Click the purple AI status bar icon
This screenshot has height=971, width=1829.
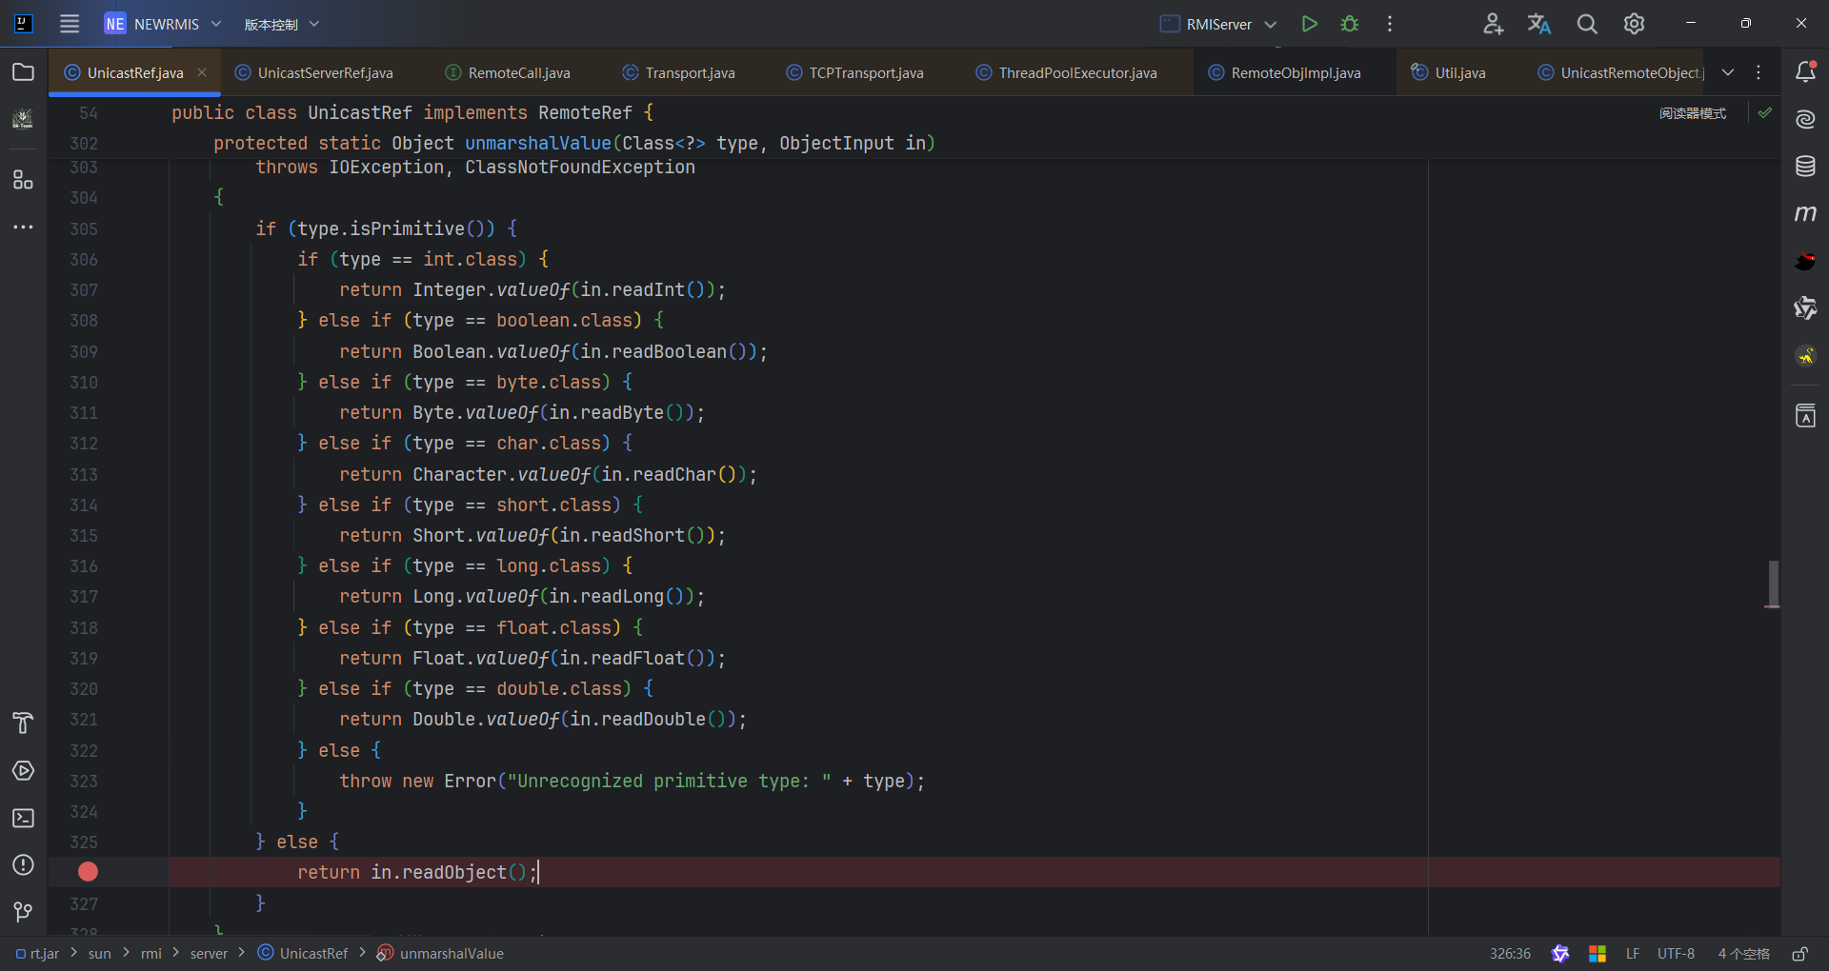tap(1560, 954)
